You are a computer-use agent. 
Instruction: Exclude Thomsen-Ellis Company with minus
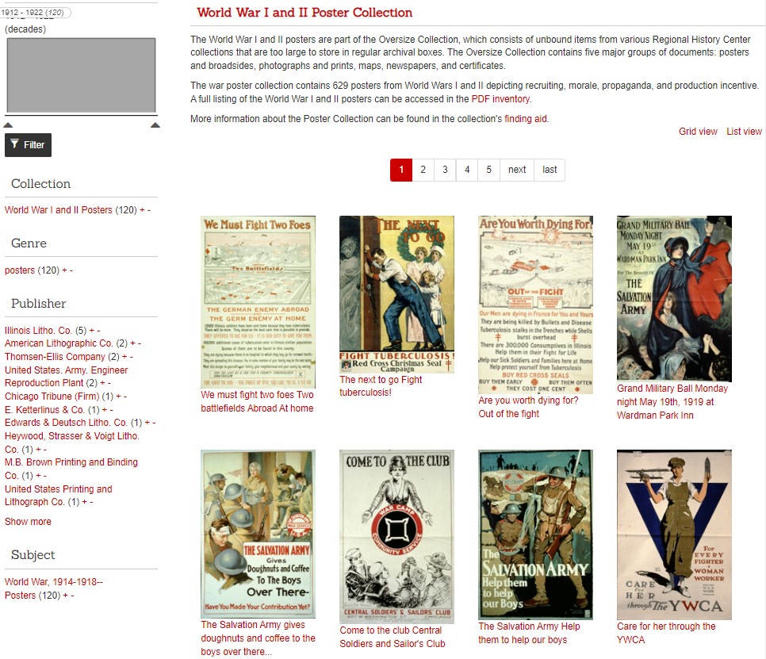click(x=131, y=357)
